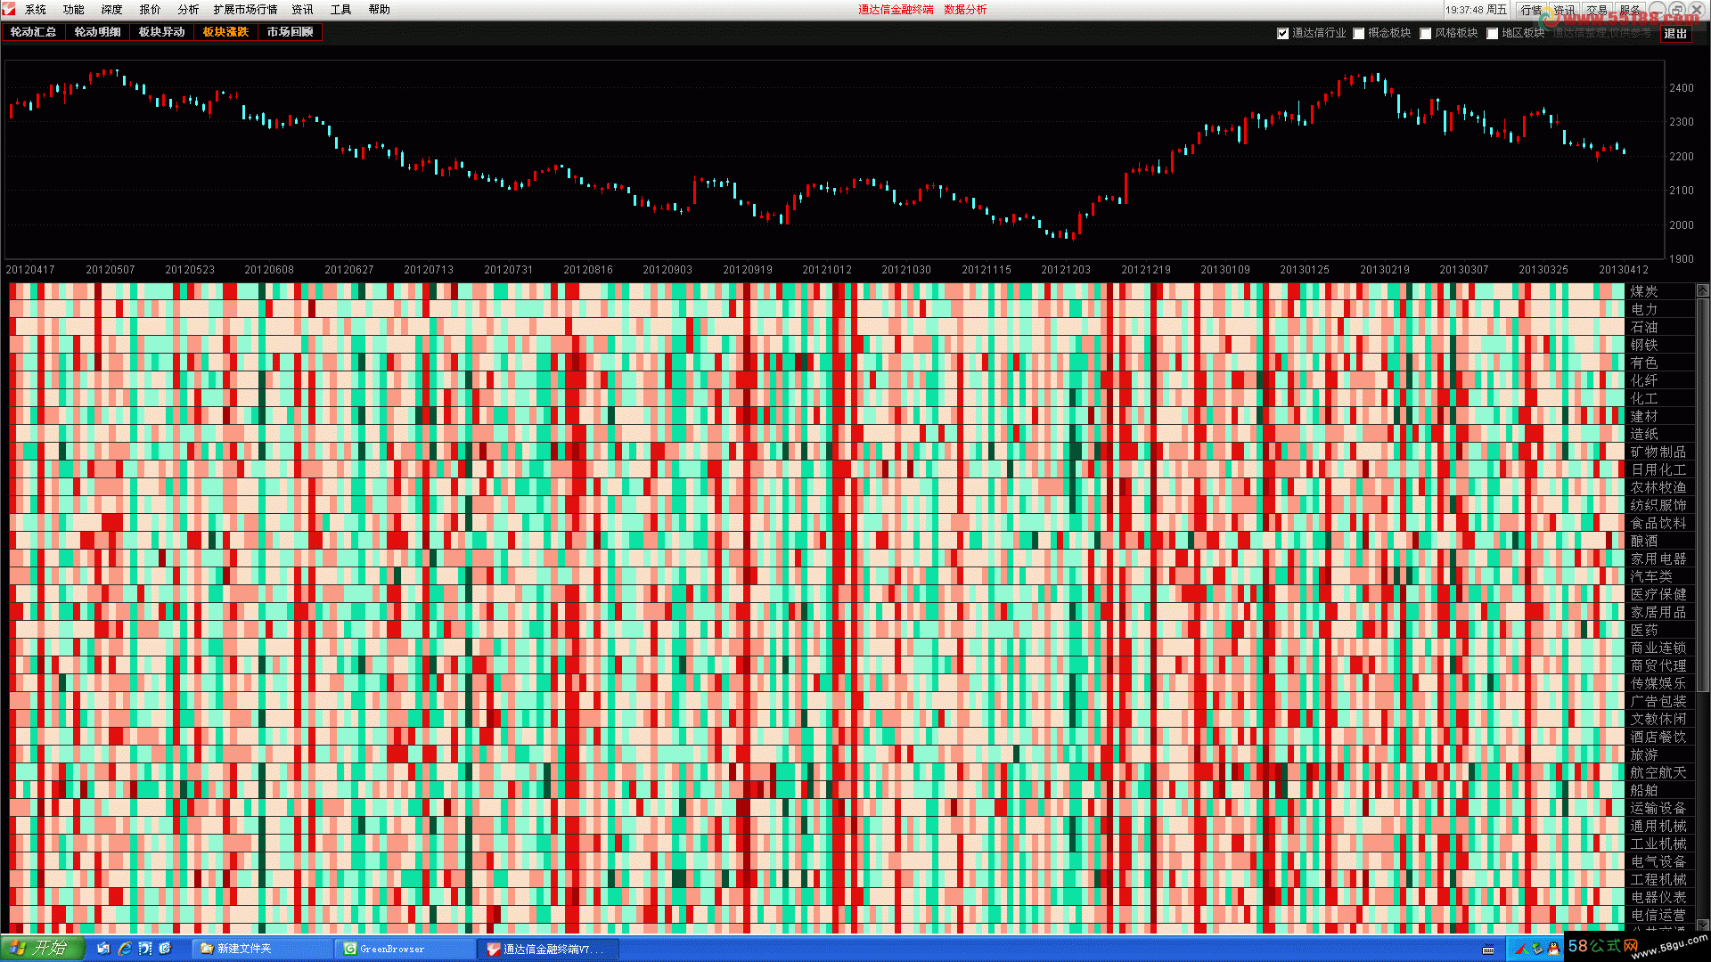This screenshot has width=1711, height=962.
Task: Click the 数据分析 title link
Action: click(965, 10)
